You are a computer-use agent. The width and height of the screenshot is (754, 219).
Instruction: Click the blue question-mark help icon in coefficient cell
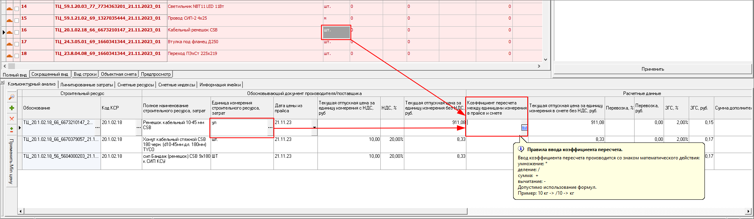[x=524, y=128]
